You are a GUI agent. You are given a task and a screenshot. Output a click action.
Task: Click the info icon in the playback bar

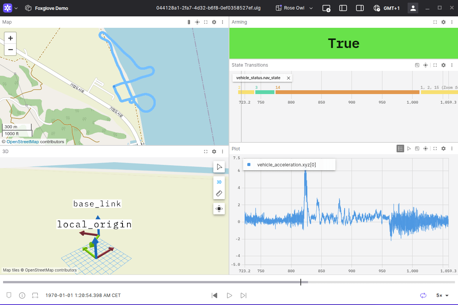tap(22, 295)
